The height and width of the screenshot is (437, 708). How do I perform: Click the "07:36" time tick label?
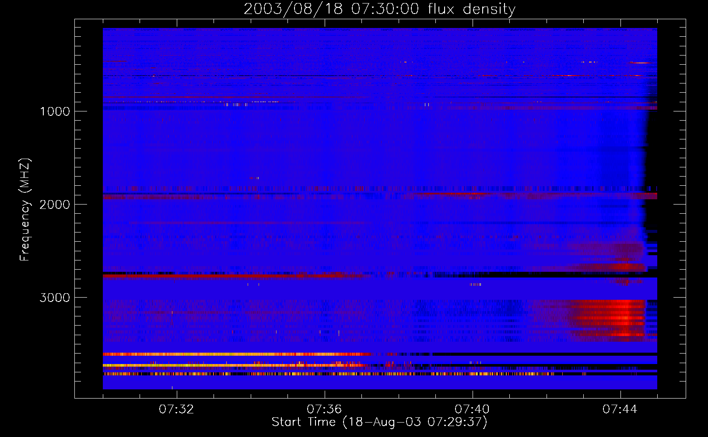pyautogui.click(x=324, y=409)
